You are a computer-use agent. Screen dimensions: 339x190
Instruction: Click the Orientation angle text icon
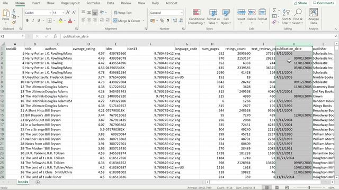tap(102, 13)
